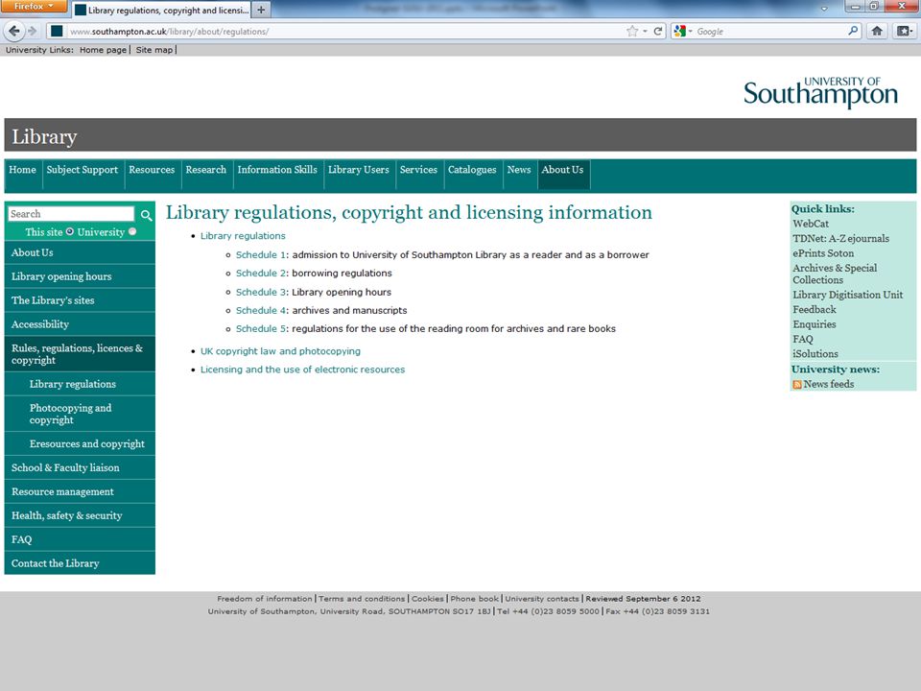The height and width of the screenshot is (691, 921).
Task: Open the Subject Support navigation tab
Action: click(x=83, y=170)
